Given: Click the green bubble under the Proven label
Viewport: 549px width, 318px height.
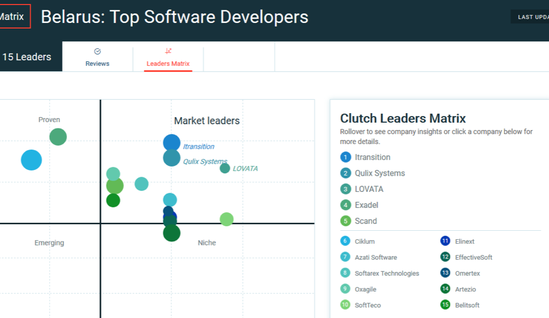Looking at the screenshot, I should pyautogui.click(x=58, y=137).
